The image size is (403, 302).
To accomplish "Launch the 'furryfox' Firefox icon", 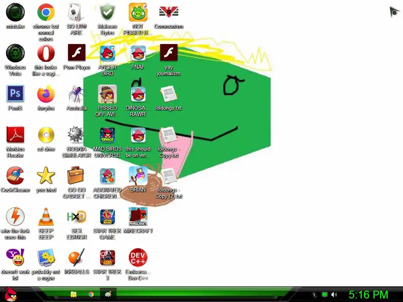I will pos(46,94).
